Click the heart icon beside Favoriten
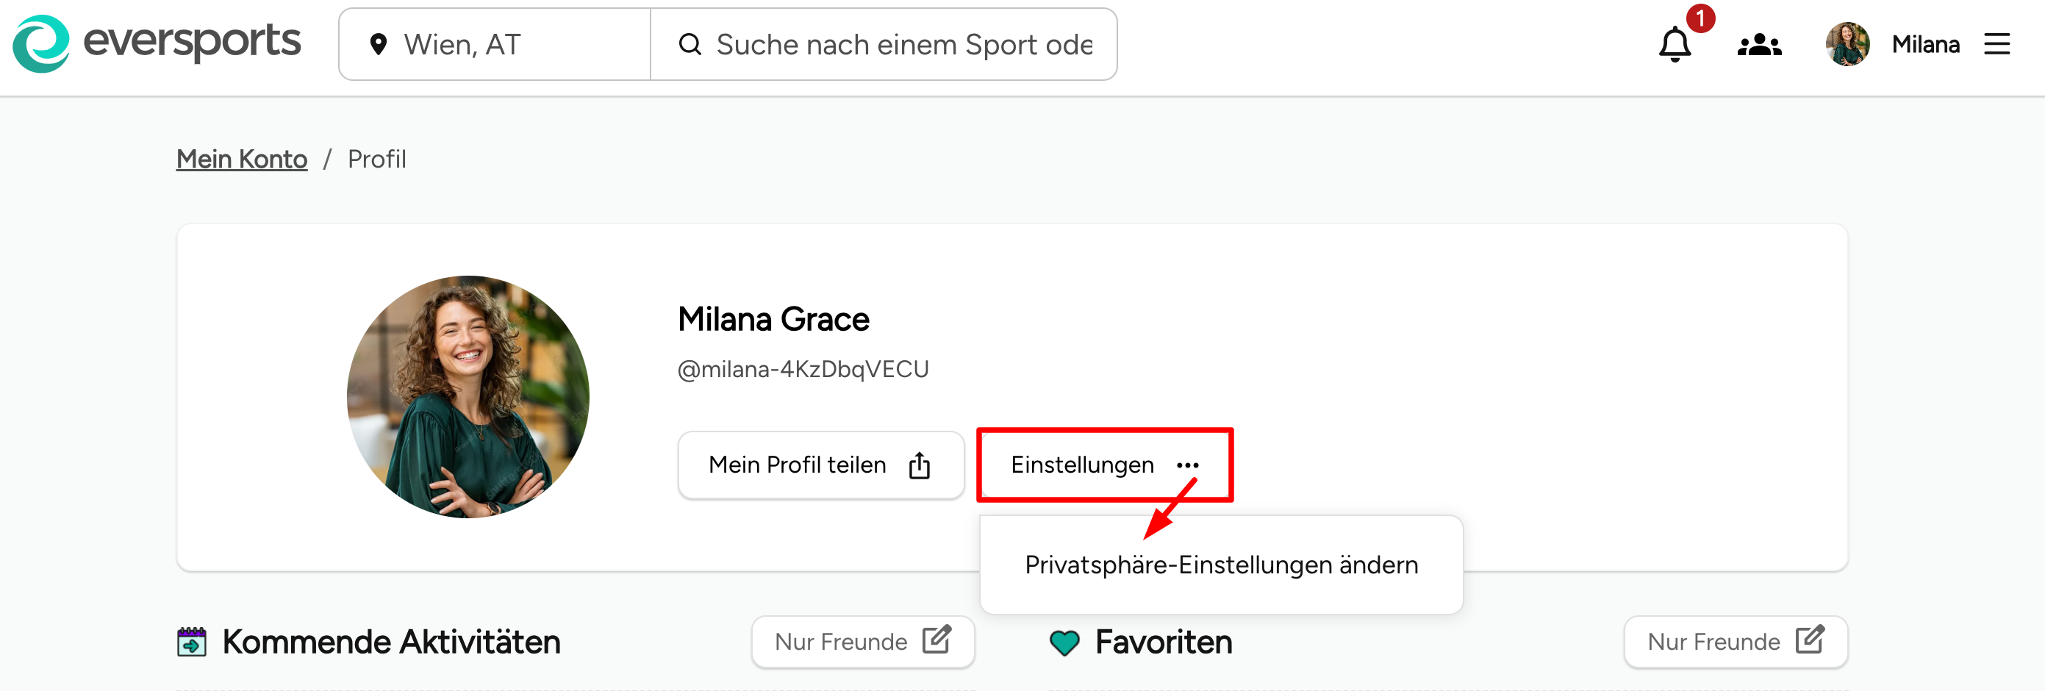Image resolution: width=2045 pixels, height=691 pixels. (1064, 642)
